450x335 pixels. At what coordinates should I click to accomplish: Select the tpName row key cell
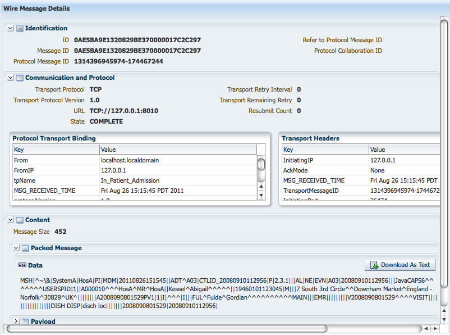tap(56, 180)
